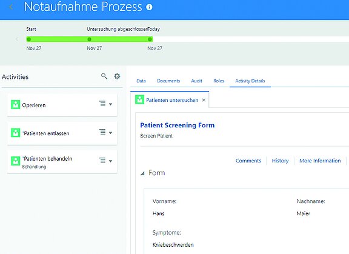Image resolution: width=349 pixels, height=254 pixels.
Task: Click the Operieren activity user icon
Action: pos(16,104)
